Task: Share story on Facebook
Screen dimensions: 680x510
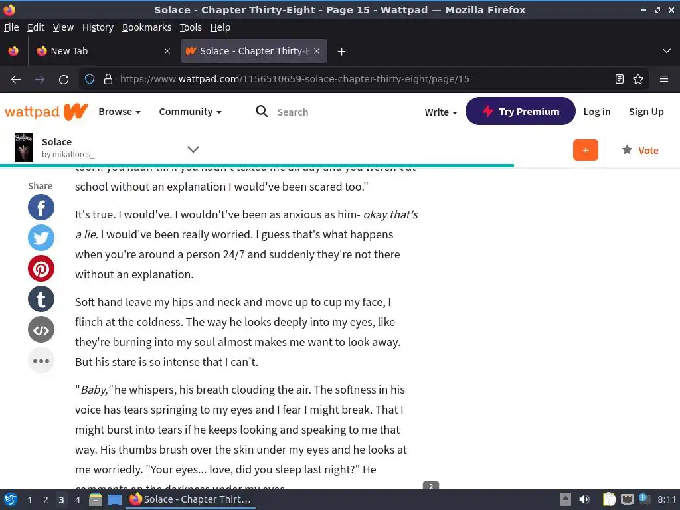Action: (41, 208)
